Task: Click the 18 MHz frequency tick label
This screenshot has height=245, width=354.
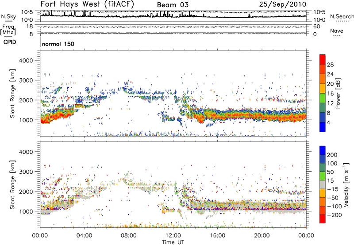Action: tap(29, 27)
